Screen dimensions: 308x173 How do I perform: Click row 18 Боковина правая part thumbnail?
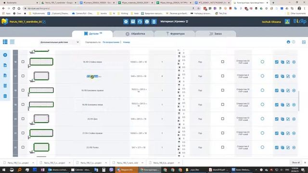coord(41,90)
